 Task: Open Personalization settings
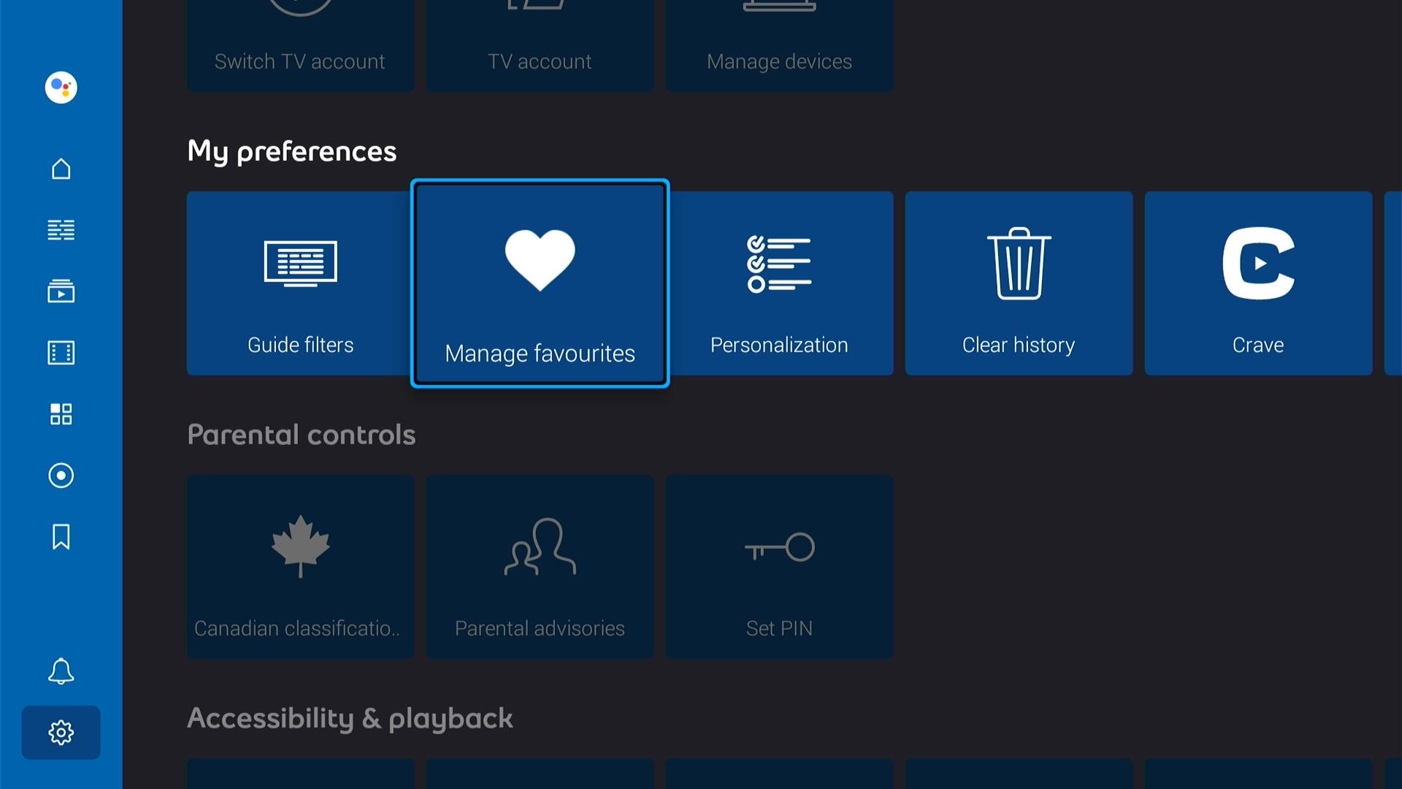point(778,282)
